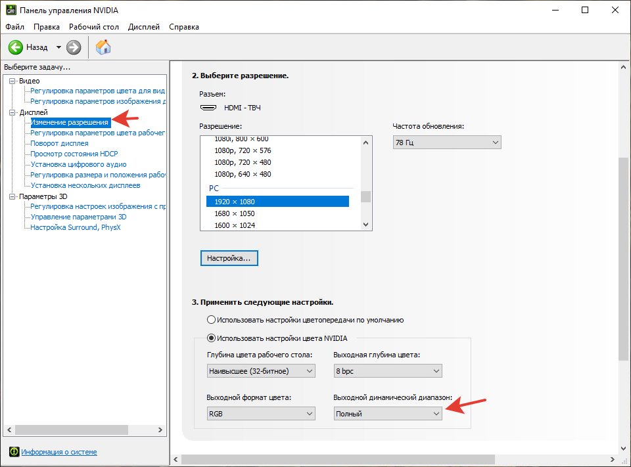This screenshot has width=631, height=467.
Task: Collapse the Параметры 3D tree node
Action: point(12,196)
